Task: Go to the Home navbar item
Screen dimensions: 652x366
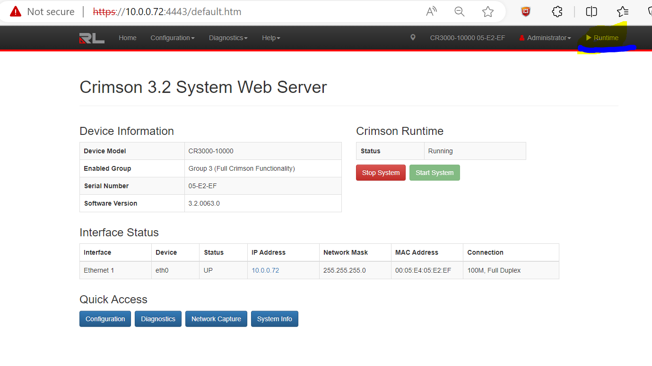Action: coord(128,38)
